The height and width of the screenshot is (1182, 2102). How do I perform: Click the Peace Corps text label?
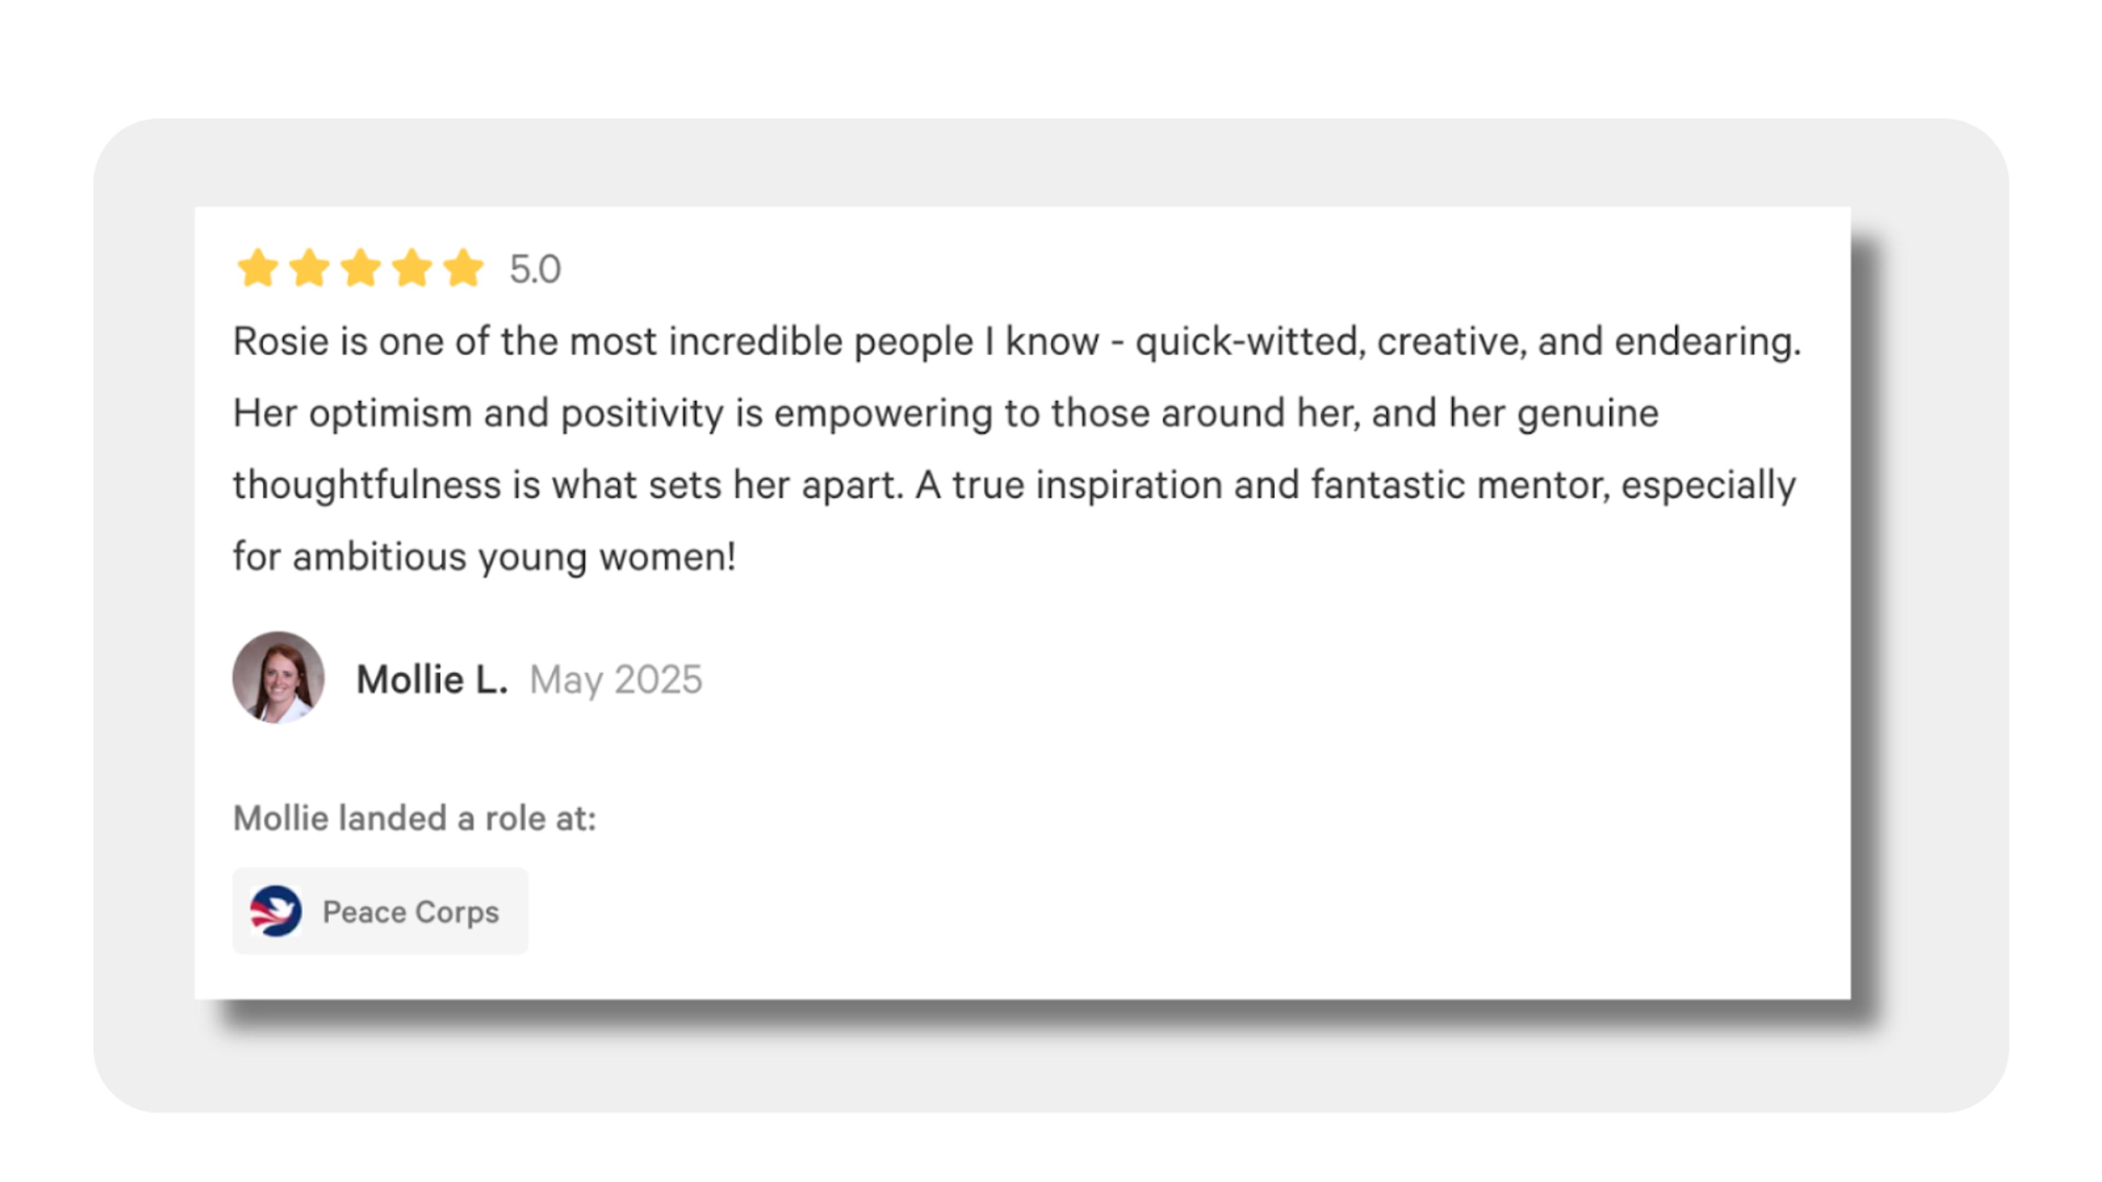tap(411, 911)
